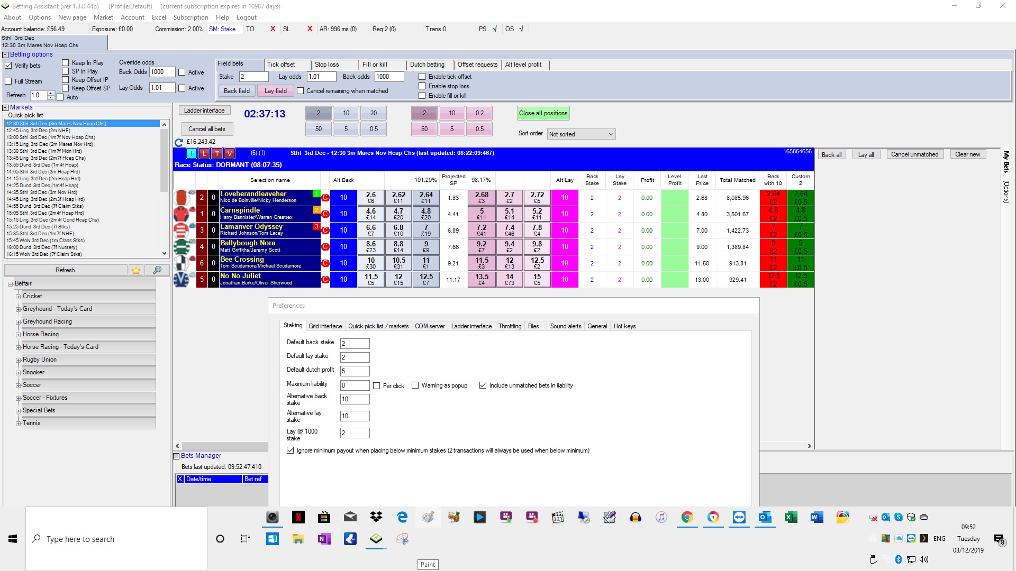Click the red 'V' market header icon
The height and width of the screenshot is (571, 1016).
click(230, 153)
